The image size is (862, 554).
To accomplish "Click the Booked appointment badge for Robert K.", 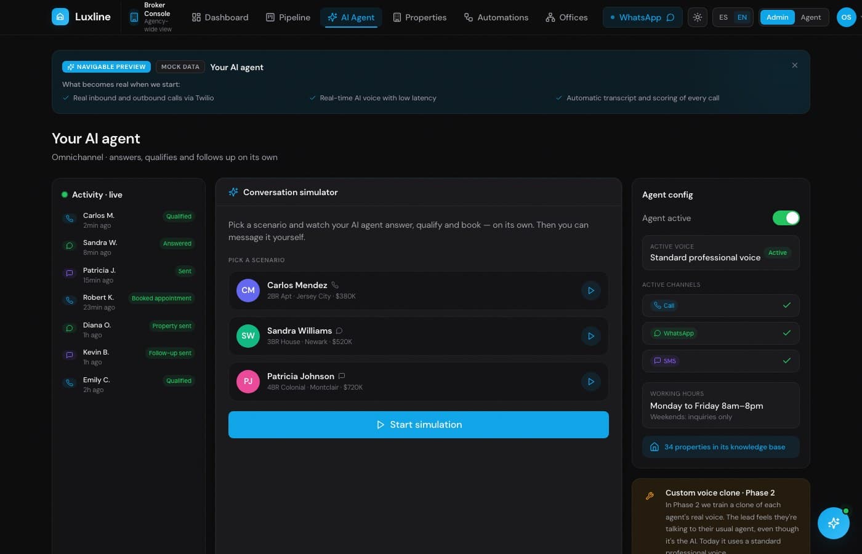I will 161,298.
